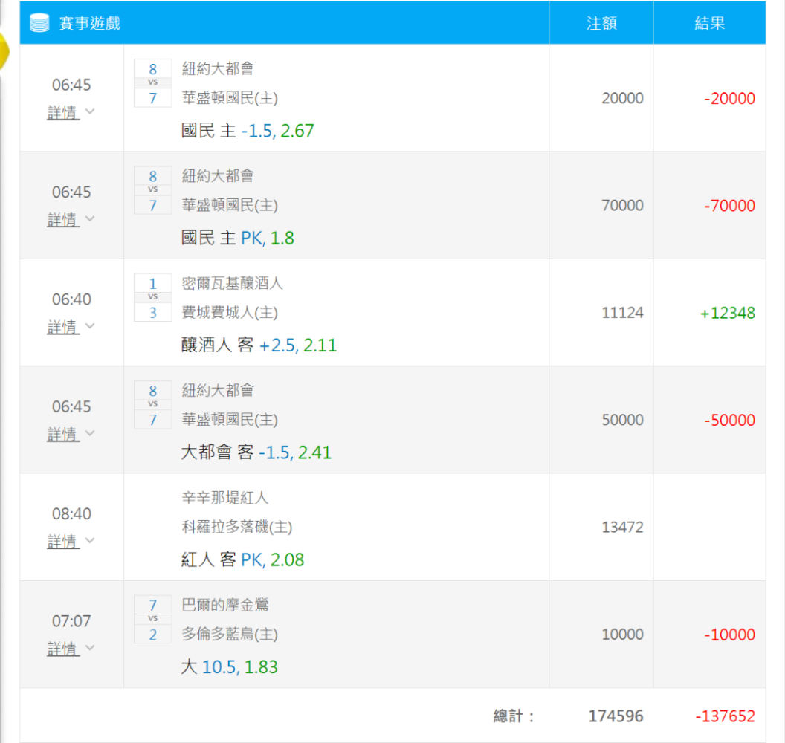Click the 總計 label
The width and height of the screenshot is (785, 743).
513,716
